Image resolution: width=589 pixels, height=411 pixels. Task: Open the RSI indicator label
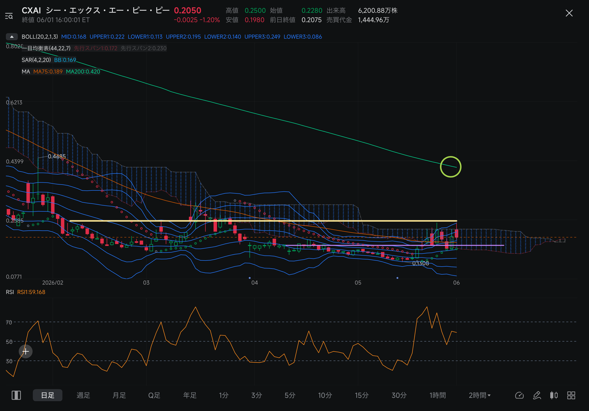click(x=10, y=292)
